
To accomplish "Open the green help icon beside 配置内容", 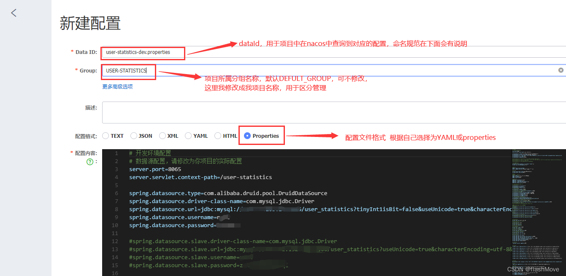I will tap(90, 161).
